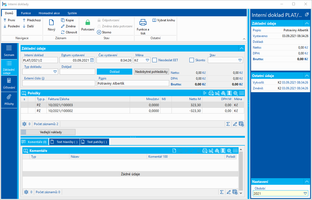Switch to the Hromadné akce ribbon tab

(x=49, y=13)
